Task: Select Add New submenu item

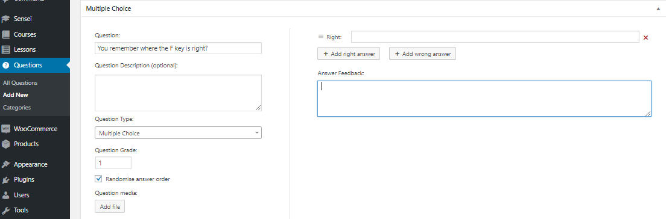Action: [x=15, y=95]
